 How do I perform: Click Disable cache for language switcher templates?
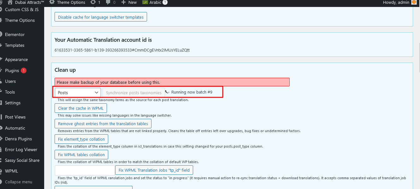101,17
